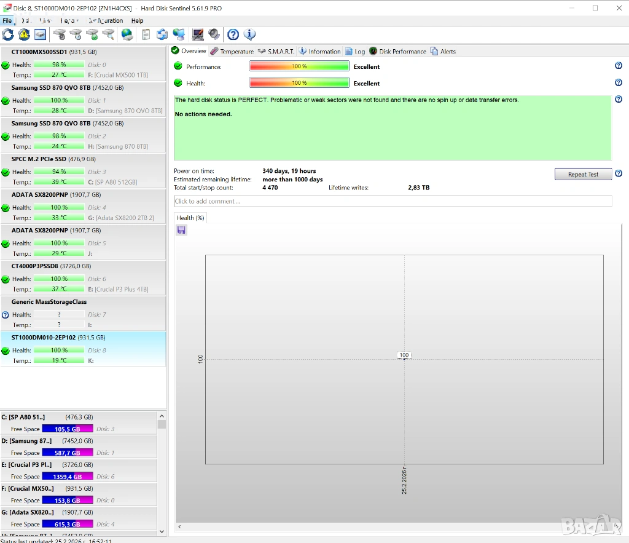Image resolution: width=629 pixels, height=543 pixels.
Task: Click the partition list scroll down arrow
Action: point(162,531)
